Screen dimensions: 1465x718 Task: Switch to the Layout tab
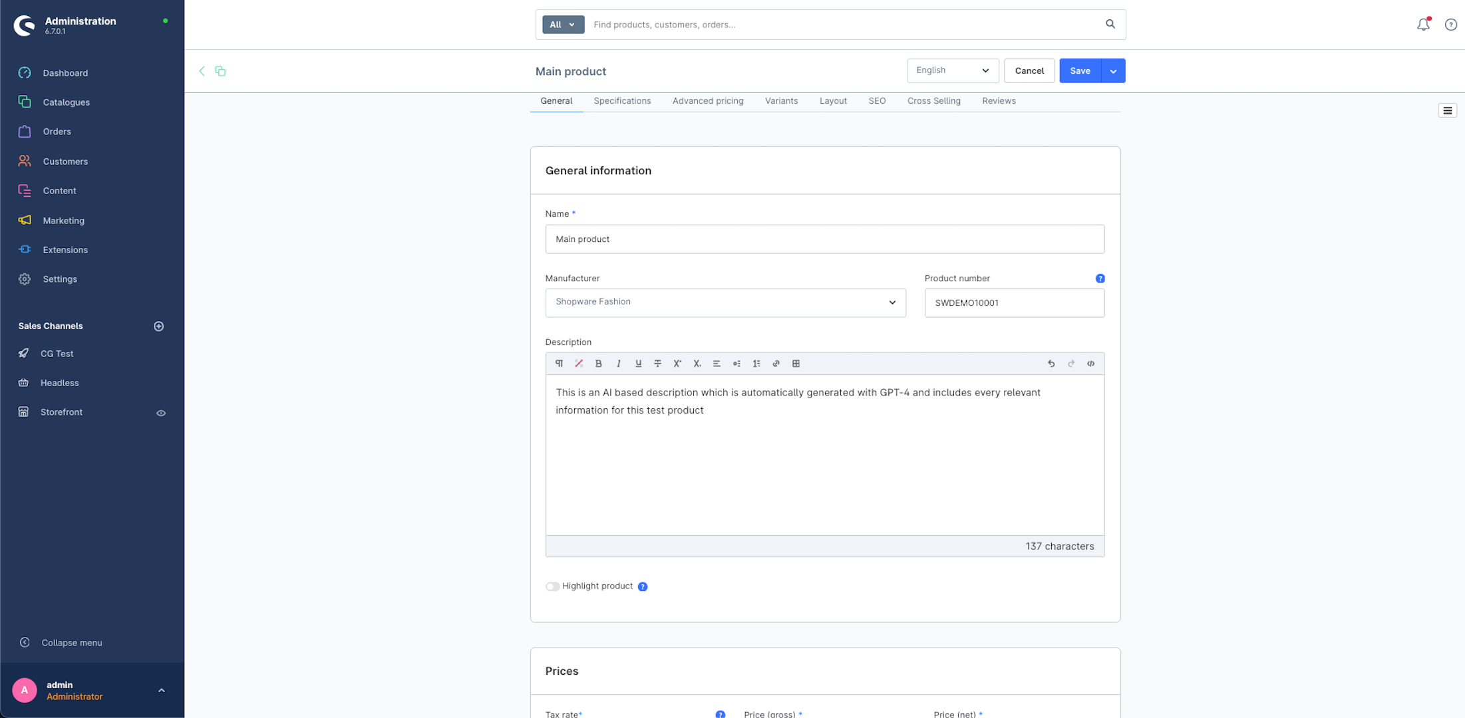point(833,101)
